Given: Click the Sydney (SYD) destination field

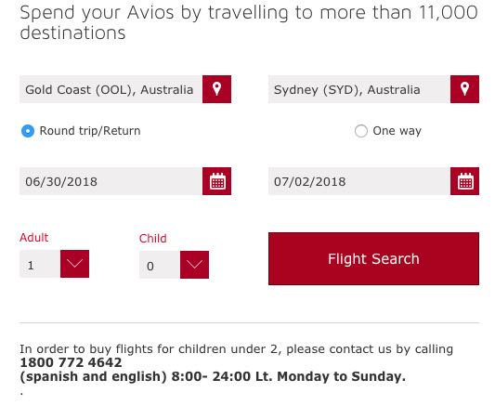Looking at the screenshot, I should [359, 89].
